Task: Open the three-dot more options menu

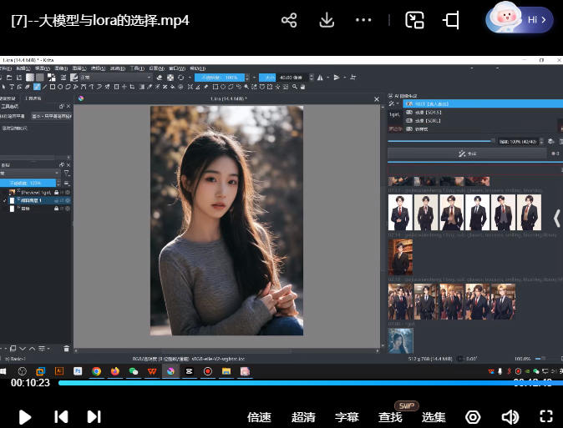Action: pos(363,20)
